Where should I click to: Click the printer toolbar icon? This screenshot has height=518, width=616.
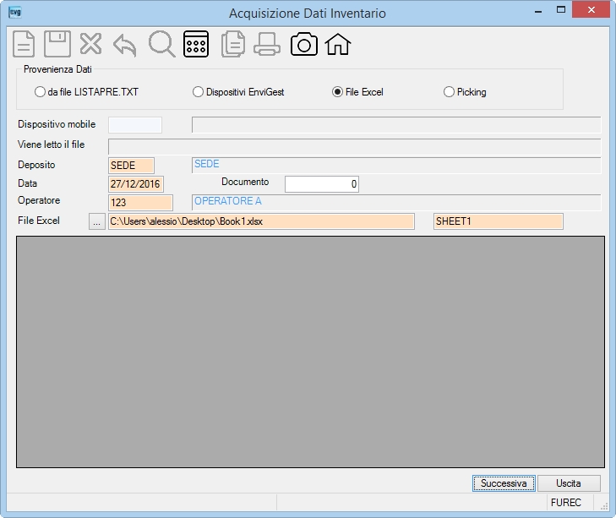point(267,44)
